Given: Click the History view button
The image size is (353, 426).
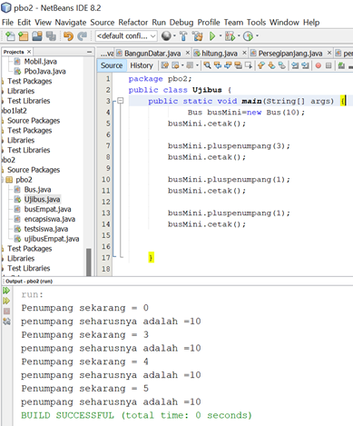Looking at the screenshot, I should click(x=142, y=65).
